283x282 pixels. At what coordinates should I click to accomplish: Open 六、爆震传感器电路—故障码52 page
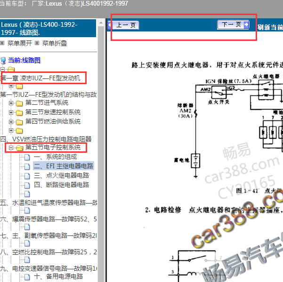pyautogui.click(x=49, y=219)
